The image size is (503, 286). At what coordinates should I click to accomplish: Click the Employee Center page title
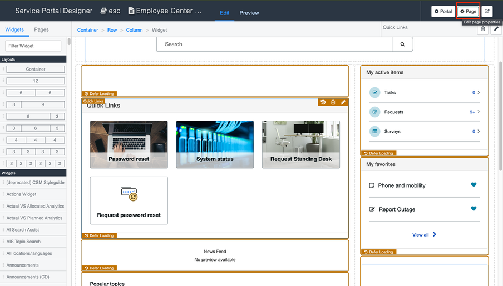click(165, 11)
